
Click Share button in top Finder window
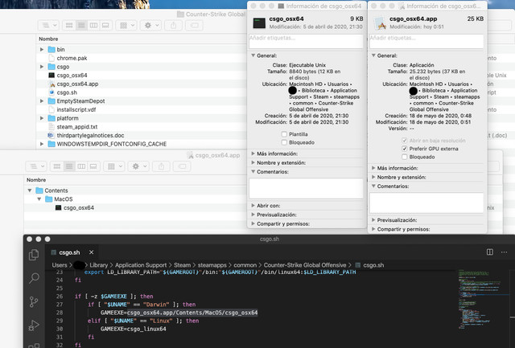[x=174, y=25]
